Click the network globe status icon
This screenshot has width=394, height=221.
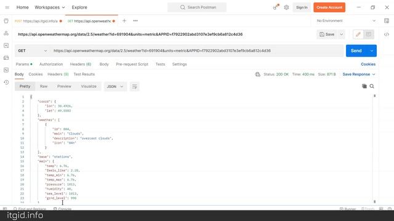pyautogui.click(x=257, y=74)
